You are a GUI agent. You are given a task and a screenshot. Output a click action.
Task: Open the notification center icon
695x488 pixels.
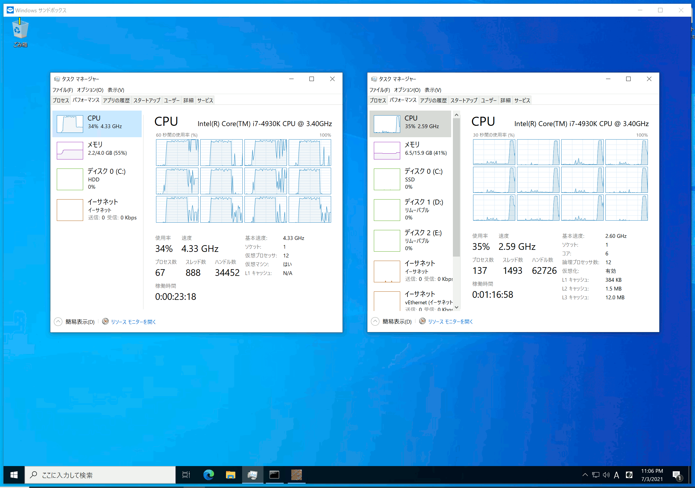pos(677,475)
